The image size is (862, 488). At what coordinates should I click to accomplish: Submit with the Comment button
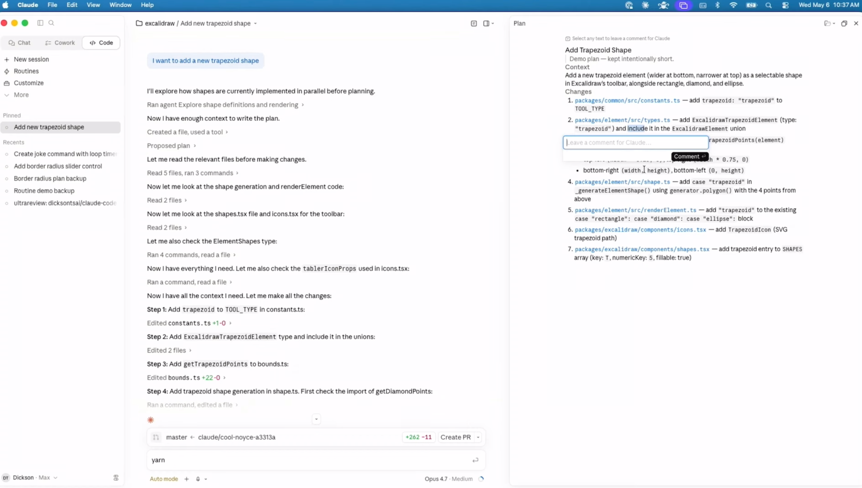tap(689, 156)
